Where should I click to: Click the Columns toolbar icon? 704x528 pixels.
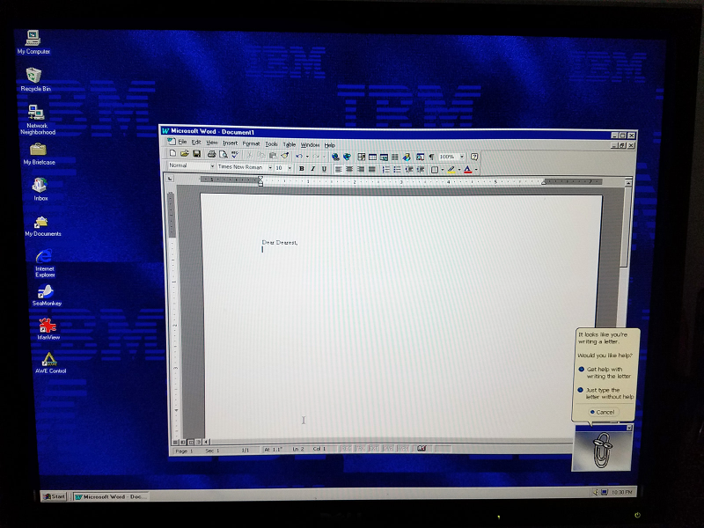click(x=394, y=158)
